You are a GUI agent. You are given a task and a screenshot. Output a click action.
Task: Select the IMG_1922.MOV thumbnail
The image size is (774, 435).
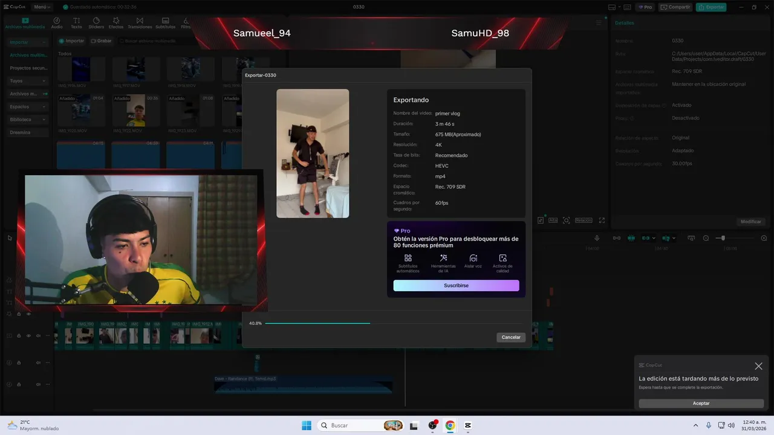136,111
